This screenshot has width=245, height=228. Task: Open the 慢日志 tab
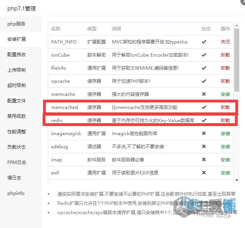point(21,178)
